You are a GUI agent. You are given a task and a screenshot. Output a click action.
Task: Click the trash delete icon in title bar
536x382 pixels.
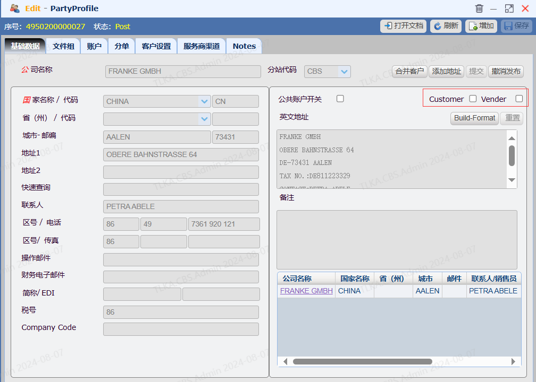(x=479, y=8)
